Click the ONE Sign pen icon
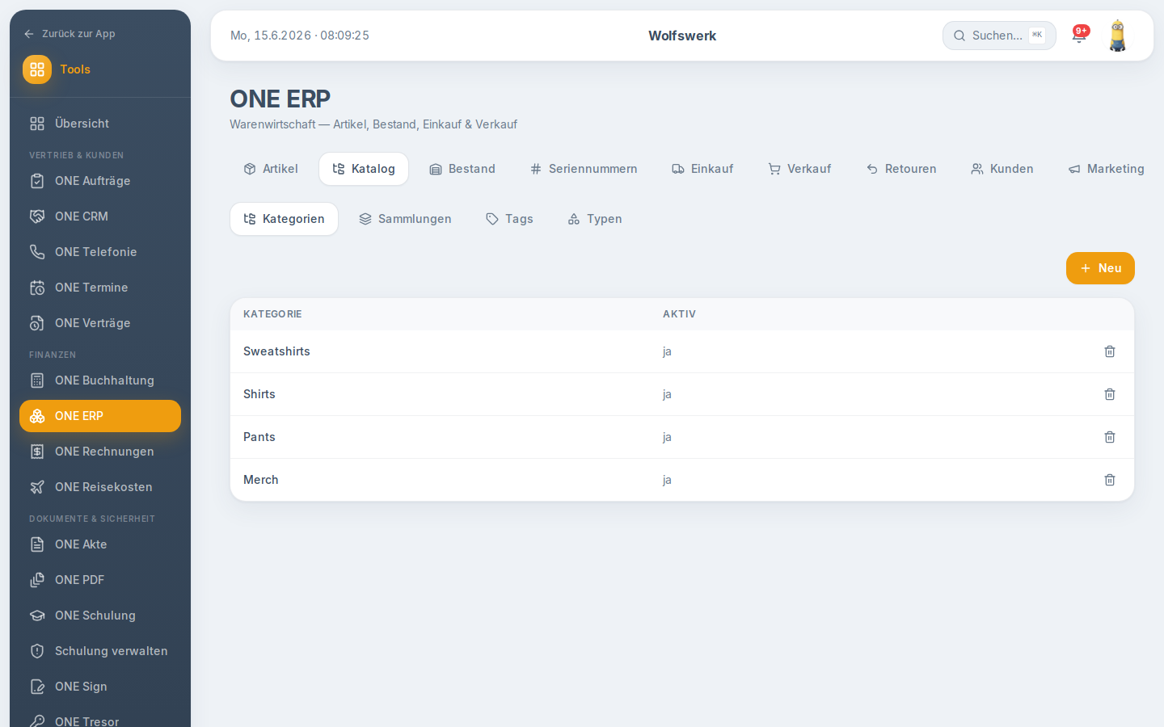The width and height of the screenshot is (1164, 727). [x=37, y=687]
